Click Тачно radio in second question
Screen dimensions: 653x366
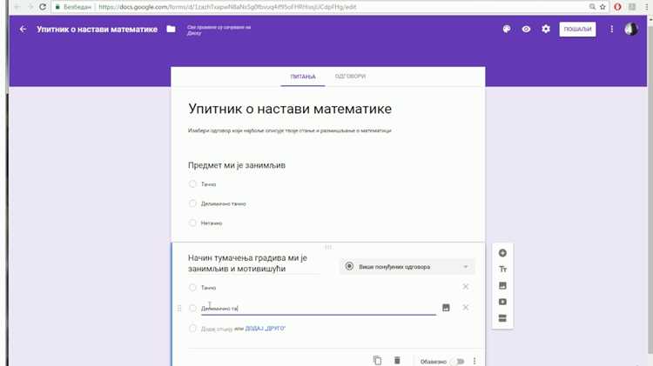coord(192,288)
